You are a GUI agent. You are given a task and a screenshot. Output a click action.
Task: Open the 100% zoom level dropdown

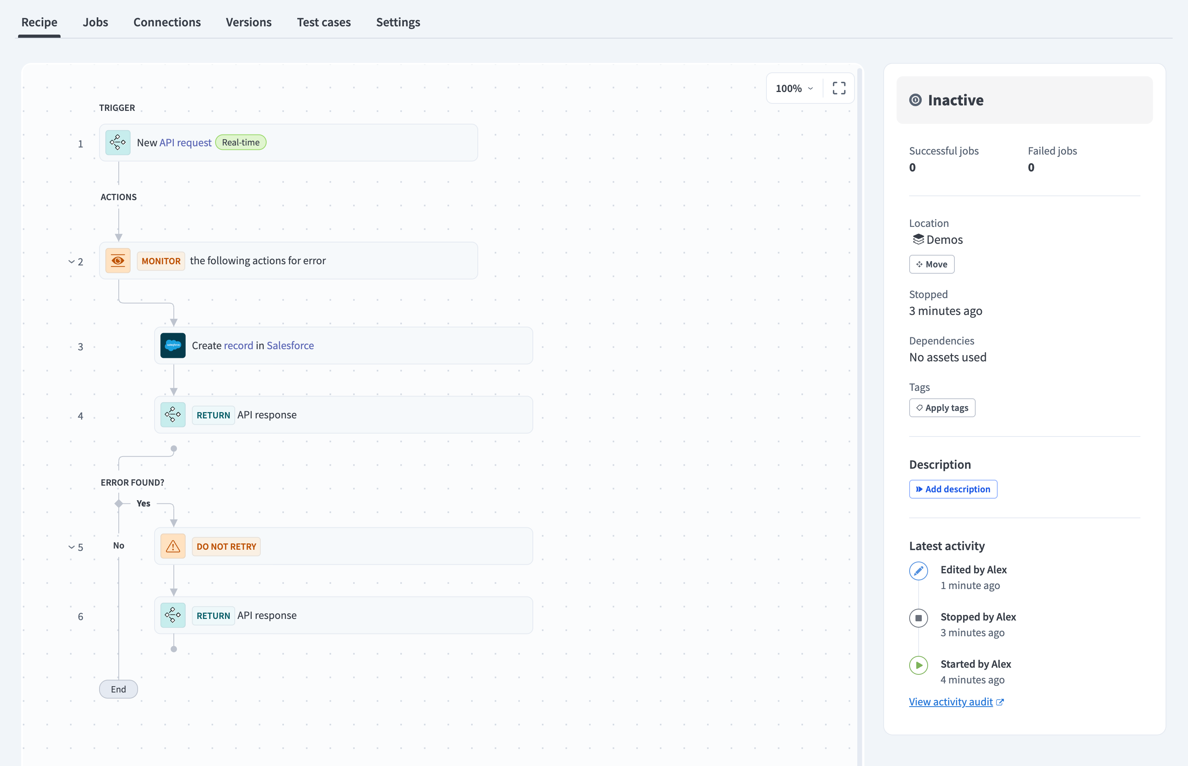click(794, 88)
